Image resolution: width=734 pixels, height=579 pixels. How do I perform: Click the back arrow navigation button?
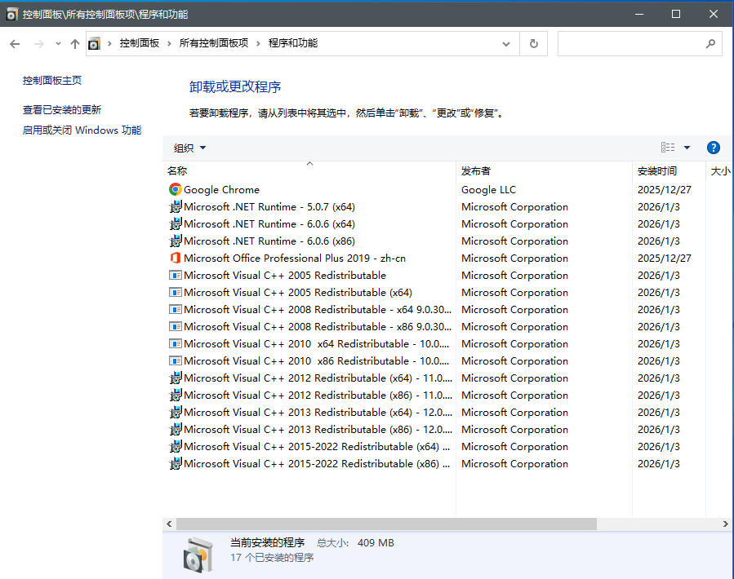(x=15, y=44)
